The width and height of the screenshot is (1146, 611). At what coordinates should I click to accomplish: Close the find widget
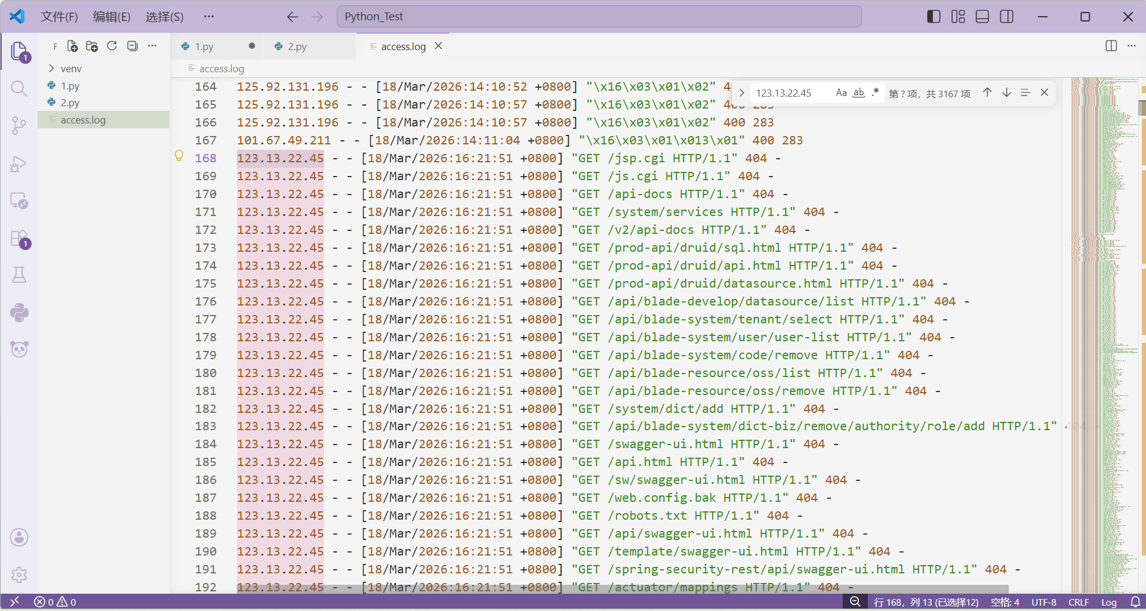coord(1045,92)
